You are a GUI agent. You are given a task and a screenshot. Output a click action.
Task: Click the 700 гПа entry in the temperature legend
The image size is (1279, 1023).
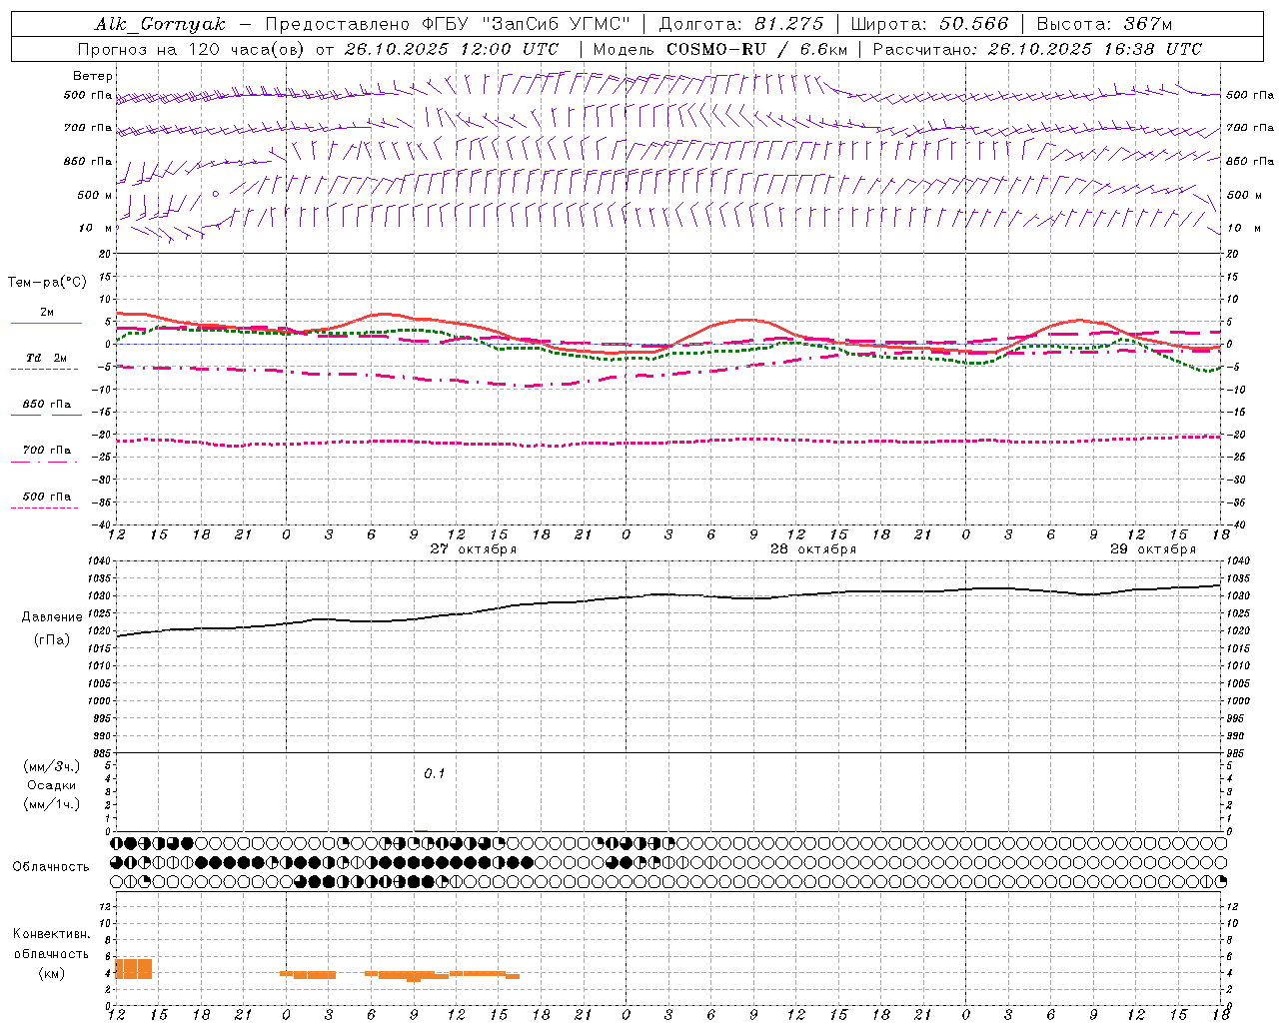click(47, 451)
